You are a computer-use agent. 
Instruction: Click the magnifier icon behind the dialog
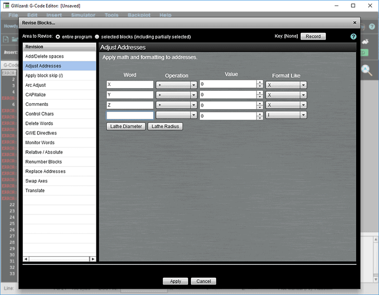tap(367, 70)
